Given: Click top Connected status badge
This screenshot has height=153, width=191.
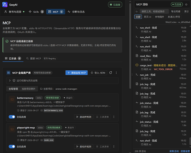Looking at the screenshot, I should tap(115, 5).
